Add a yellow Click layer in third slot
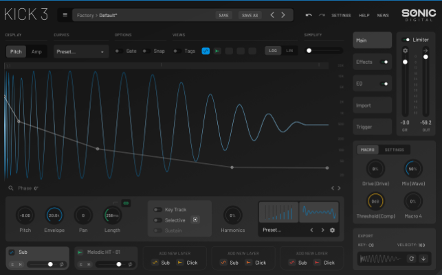 (x=187, y=263)
